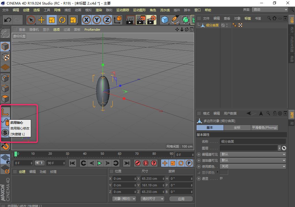The width and height of the screenshot is (295, 207).
Task: Toggle scale keyframe recording in the timeline bar
Action: tap(173, 163)
